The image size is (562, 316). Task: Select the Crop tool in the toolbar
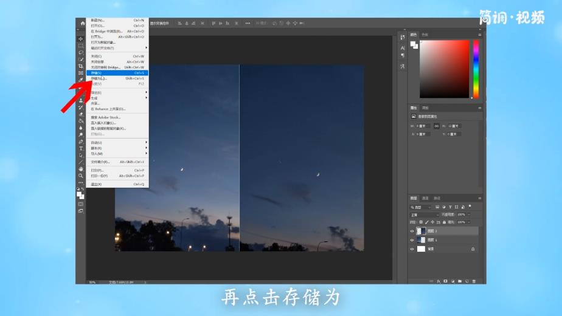(81, 66)
